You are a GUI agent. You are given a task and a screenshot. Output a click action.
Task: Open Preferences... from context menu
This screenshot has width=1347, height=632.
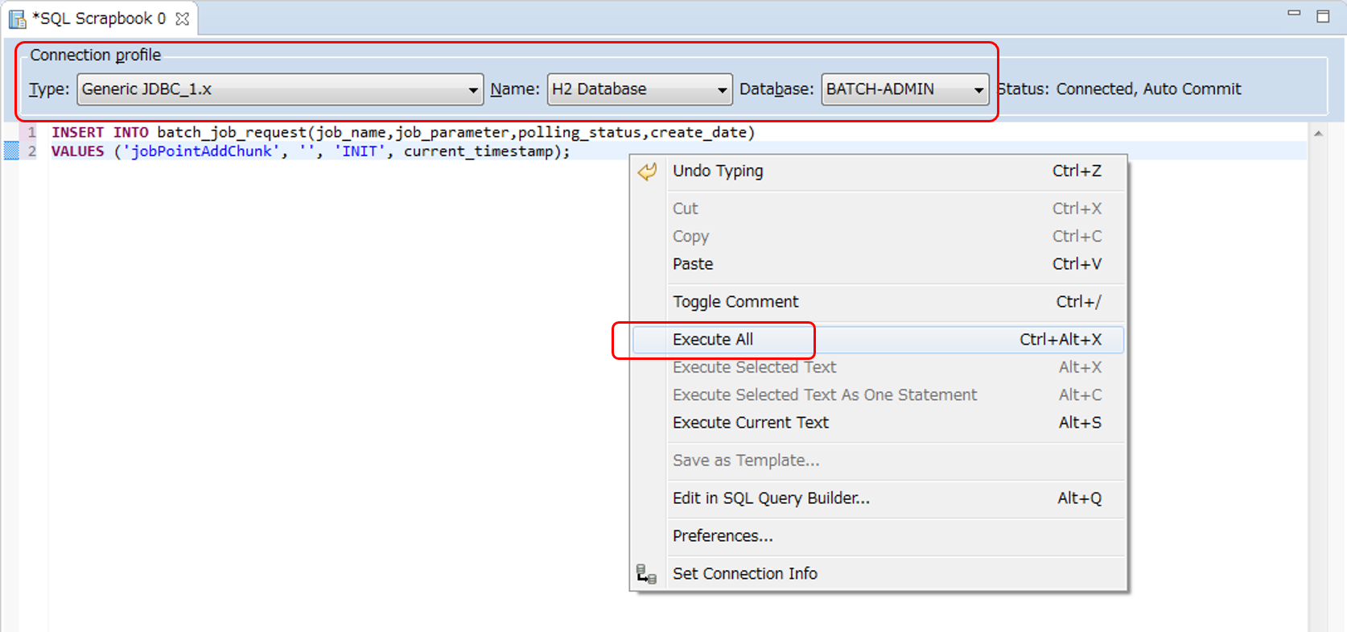click(878, 536)
